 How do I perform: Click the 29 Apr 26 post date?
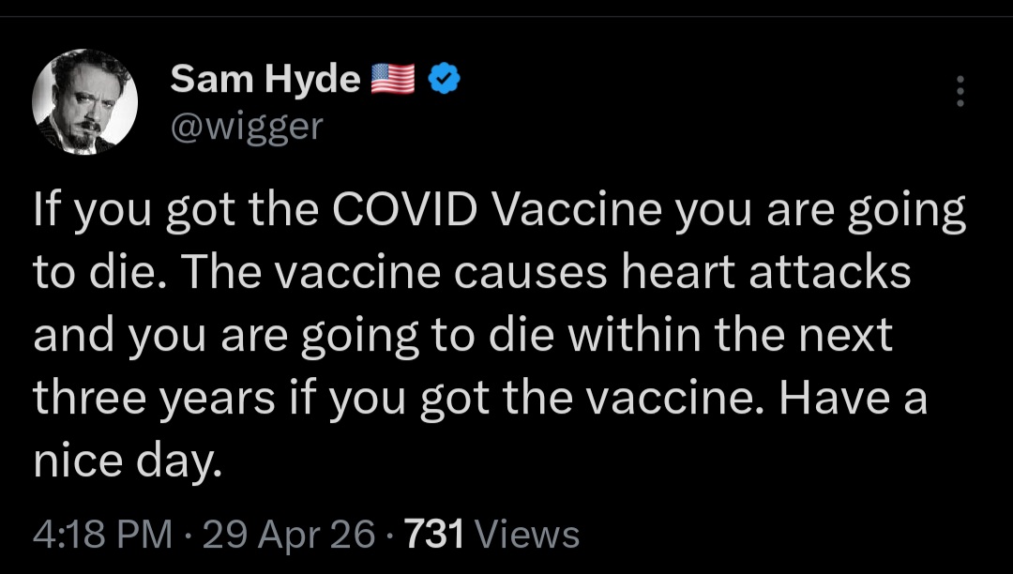(x=288, y=535)
